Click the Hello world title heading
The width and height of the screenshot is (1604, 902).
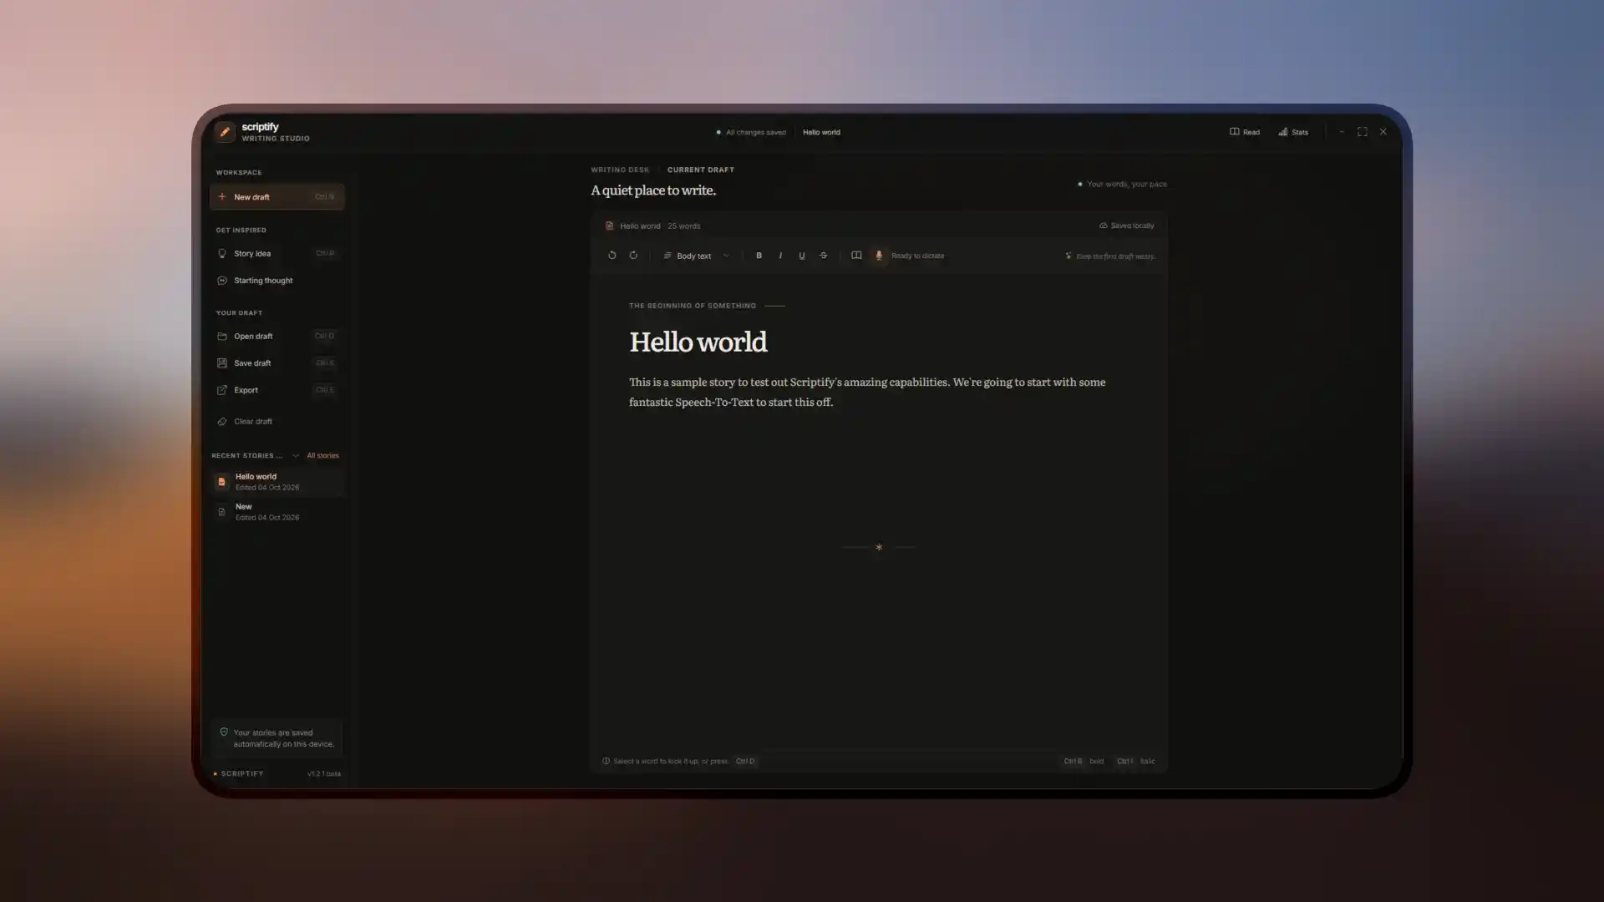tap(698, 342)
